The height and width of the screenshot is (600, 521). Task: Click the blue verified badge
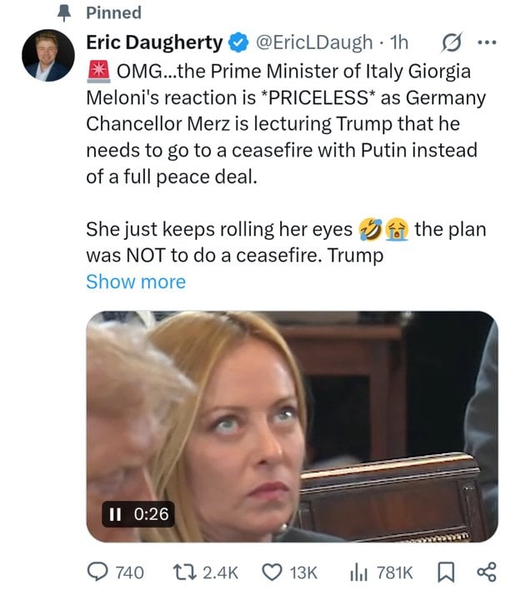coord(238,42)
